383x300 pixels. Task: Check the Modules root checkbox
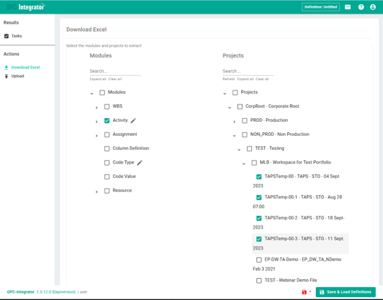tap(103, 92)
